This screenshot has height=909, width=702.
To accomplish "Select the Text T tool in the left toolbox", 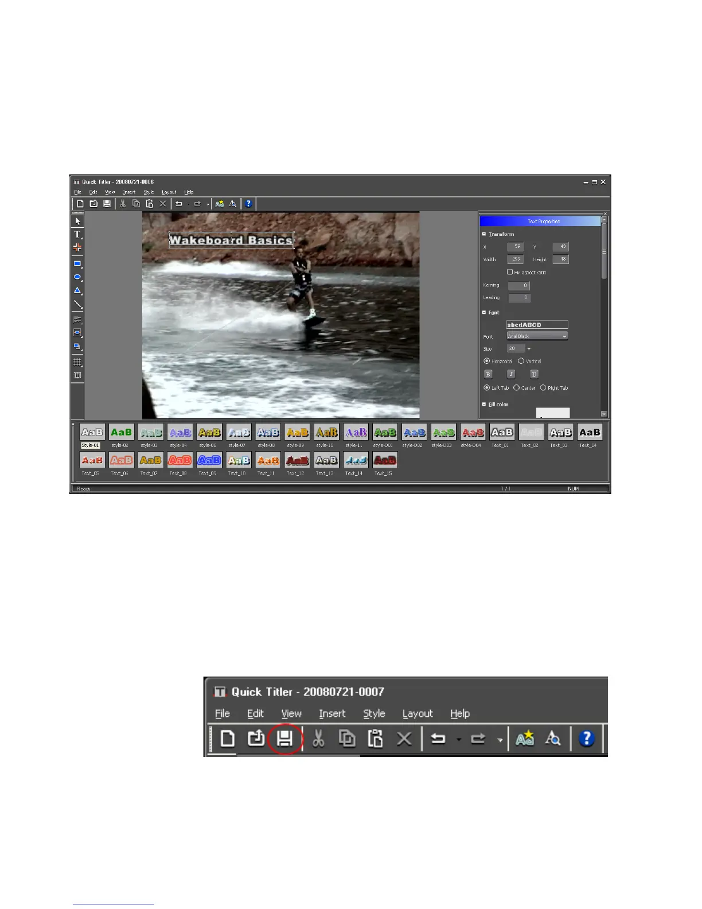I will tap(77, 234).
